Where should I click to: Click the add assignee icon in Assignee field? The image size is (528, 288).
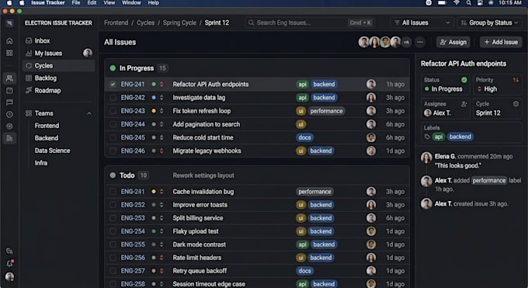pyautogui.click(x=464, y=104)
